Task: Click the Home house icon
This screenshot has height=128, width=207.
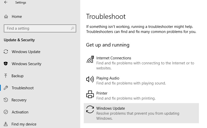Action: [6, 17]
